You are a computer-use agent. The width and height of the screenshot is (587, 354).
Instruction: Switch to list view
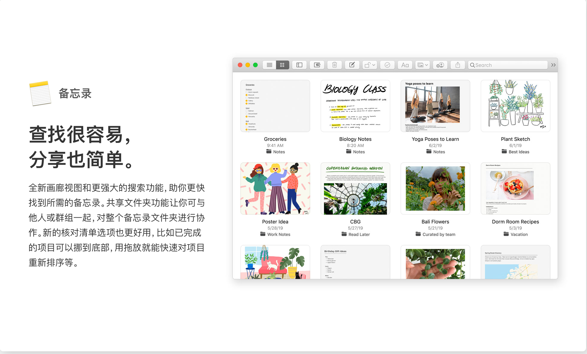click(269, 65)
